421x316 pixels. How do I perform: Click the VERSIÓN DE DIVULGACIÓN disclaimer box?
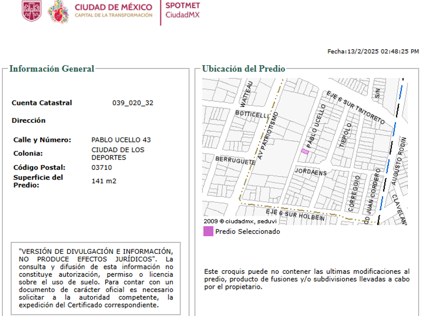point(96,278)
